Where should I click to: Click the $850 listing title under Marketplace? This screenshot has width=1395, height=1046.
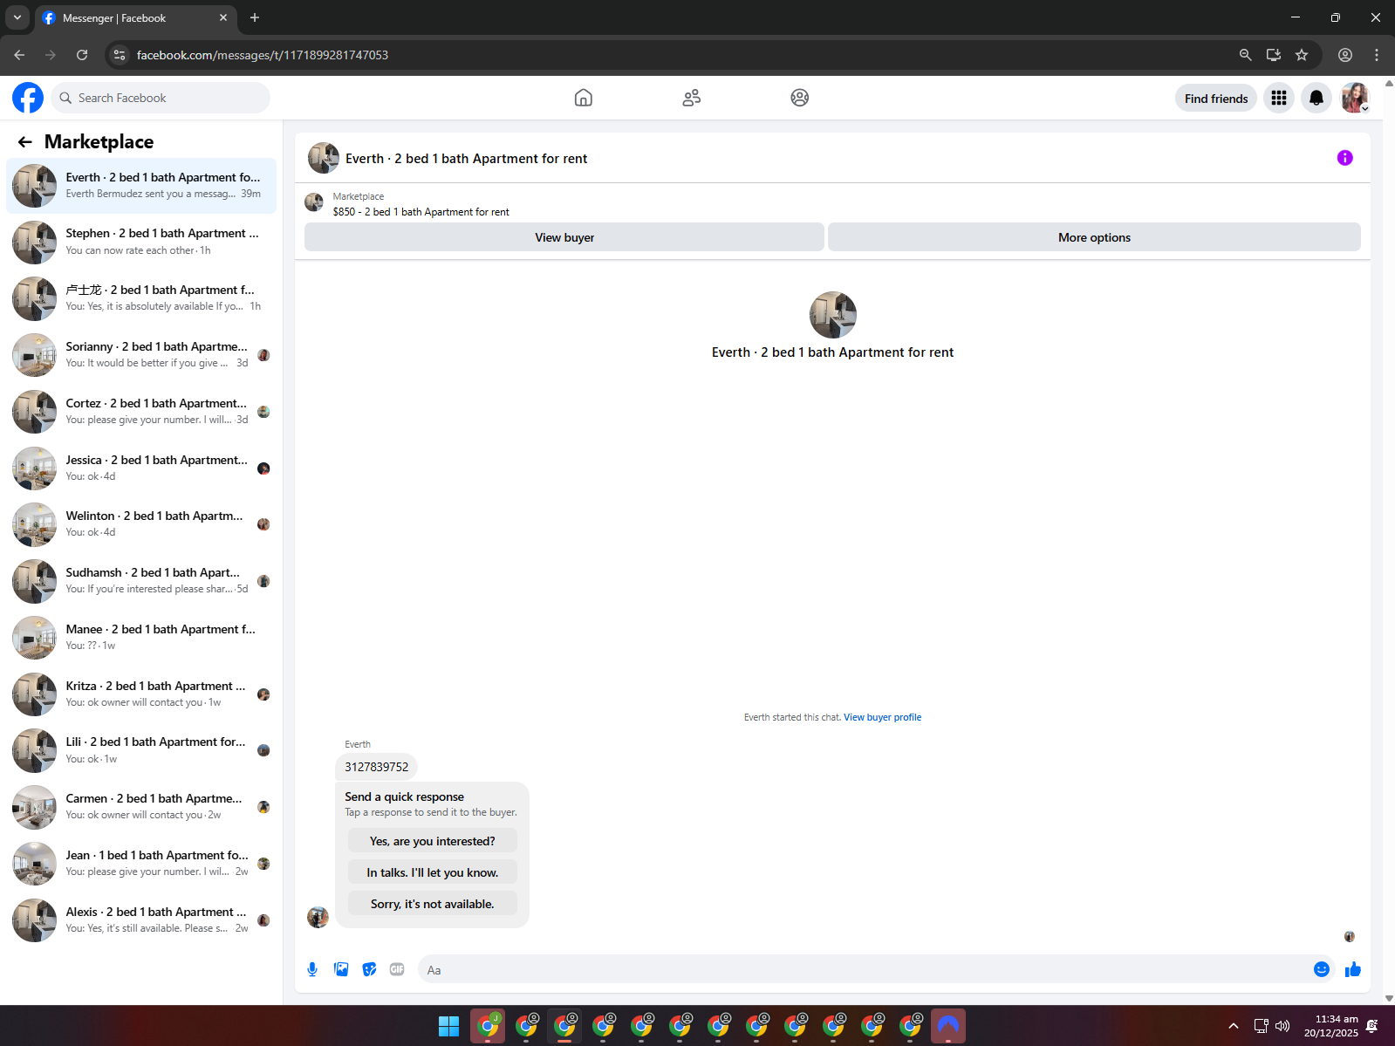point(421,212)
